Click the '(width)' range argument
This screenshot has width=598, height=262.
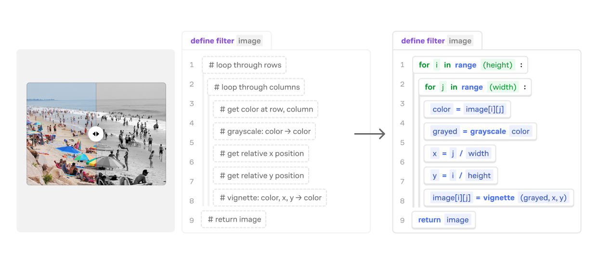coord(503,87)
